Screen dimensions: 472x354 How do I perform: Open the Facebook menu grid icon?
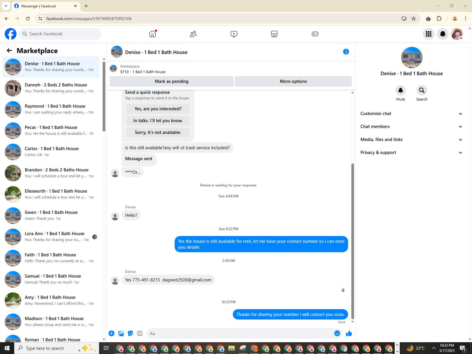click(x=429, y=34)
